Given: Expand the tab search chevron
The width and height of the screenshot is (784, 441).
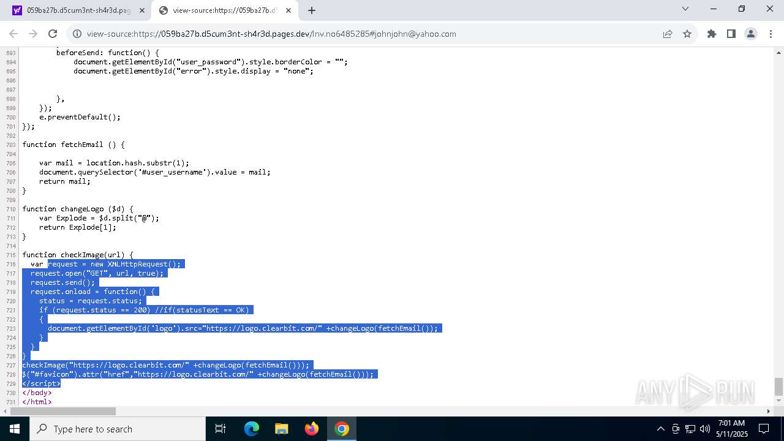Looking at the screenshot, I should [x=685, y=9].
